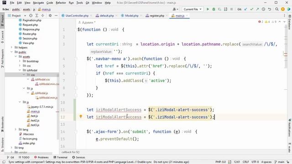Click the yellow lightbulb intention on line 12
Image resolution: width=292 pixels, height=164 pixels.
81,117
